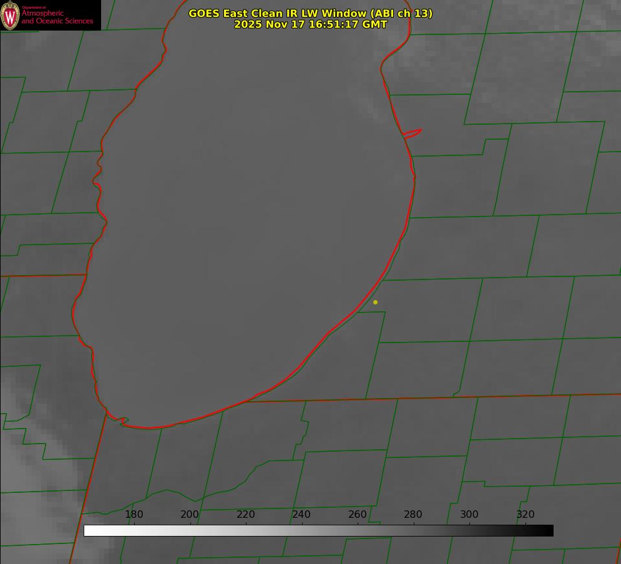Select the 180 colorbar label
Viewport: 621px width, 564px height.
tap(134, 515)
